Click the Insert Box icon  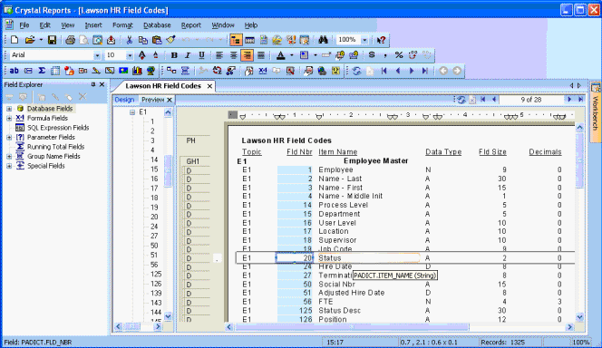coord(110,71)
